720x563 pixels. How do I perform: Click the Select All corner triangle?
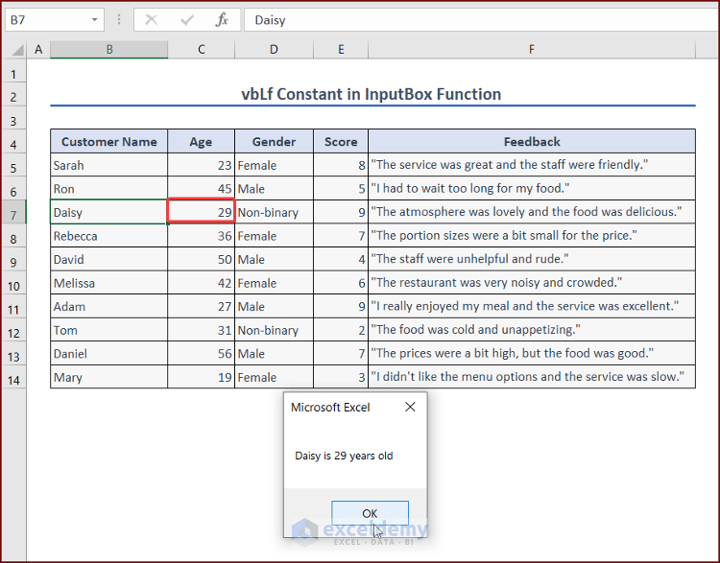pyautogui.click(x=17, y=49)
